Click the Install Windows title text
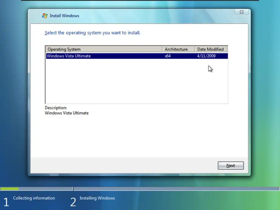 click(x=64, y=16)
